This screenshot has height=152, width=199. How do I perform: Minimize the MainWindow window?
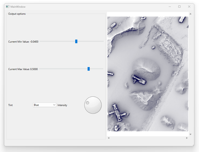coord(170,7)
